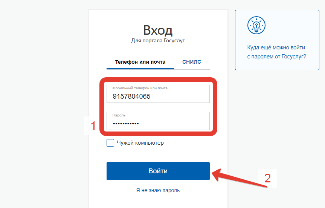The height and width of the screenshot is (208, 325).
Task: Switch to the СНИЛС tab
Action: click(192, 62)
